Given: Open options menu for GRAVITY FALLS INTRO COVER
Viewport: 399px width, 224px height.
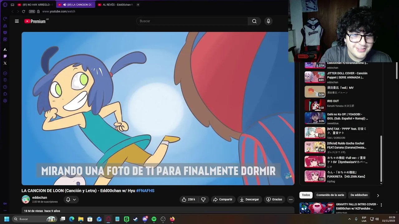Looking at the screenshot, I should tap(381, 205).
